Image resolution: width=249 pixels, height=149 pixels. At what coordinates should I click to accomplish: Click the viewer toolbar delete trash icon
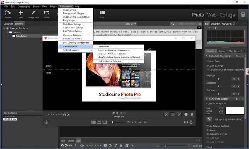click(x=192, y=114)
